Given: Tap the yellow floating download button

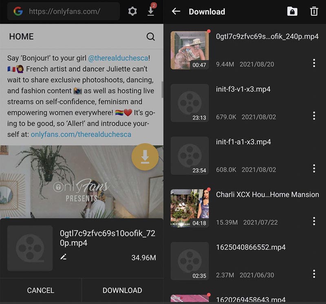Looking at the screenshot, I should [x=145, y=157].
